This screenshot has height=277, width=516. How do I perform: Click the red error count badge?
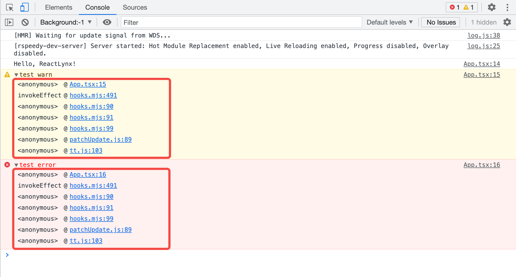[x=455, y=7]
